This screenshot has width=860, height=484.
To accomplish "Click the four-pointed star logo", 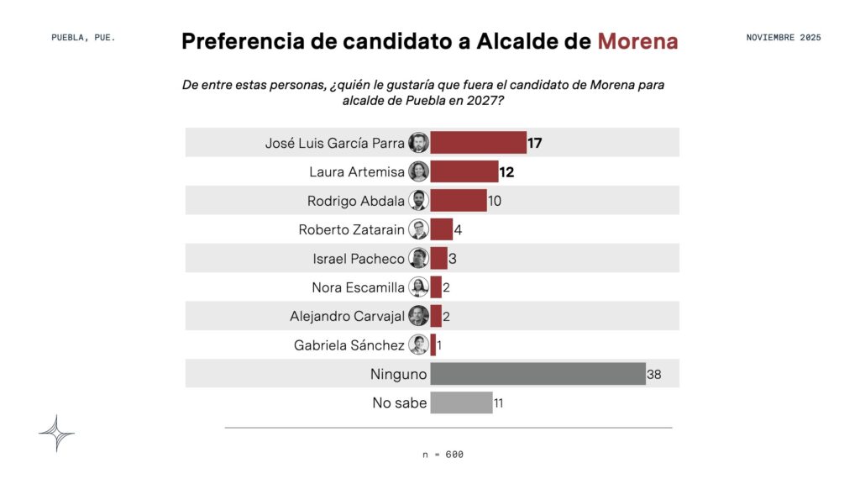I will pyautogui.click(x=57, y=434).
